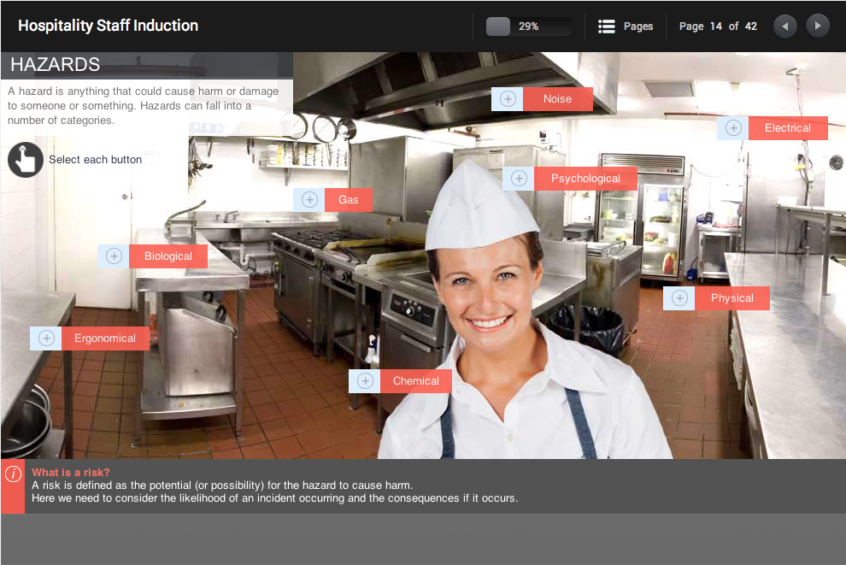Click the info icon beside What is a risk
The height and width of the screenshot is (565, 846).
(x=13, y=474)
